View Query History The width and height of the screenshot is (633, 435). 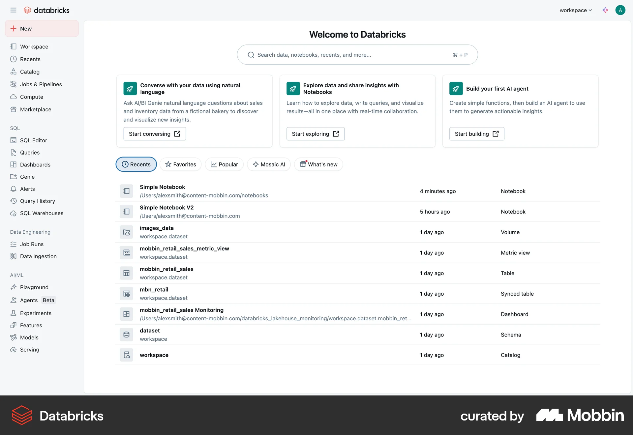[x=37, y=201]
